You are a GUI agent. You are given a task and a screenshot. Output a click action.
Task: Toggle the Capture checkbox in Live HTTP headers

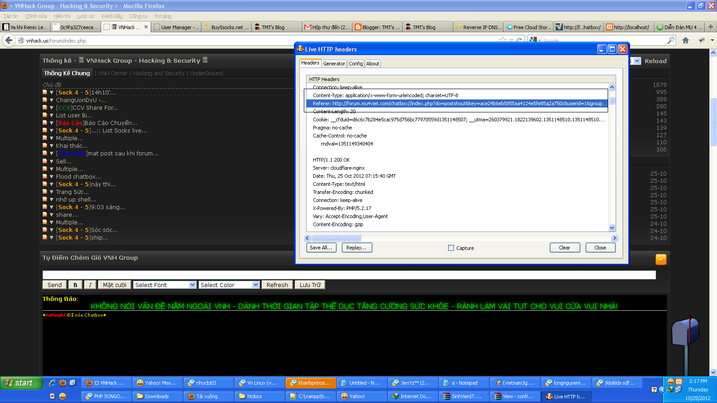pos(451,248)
